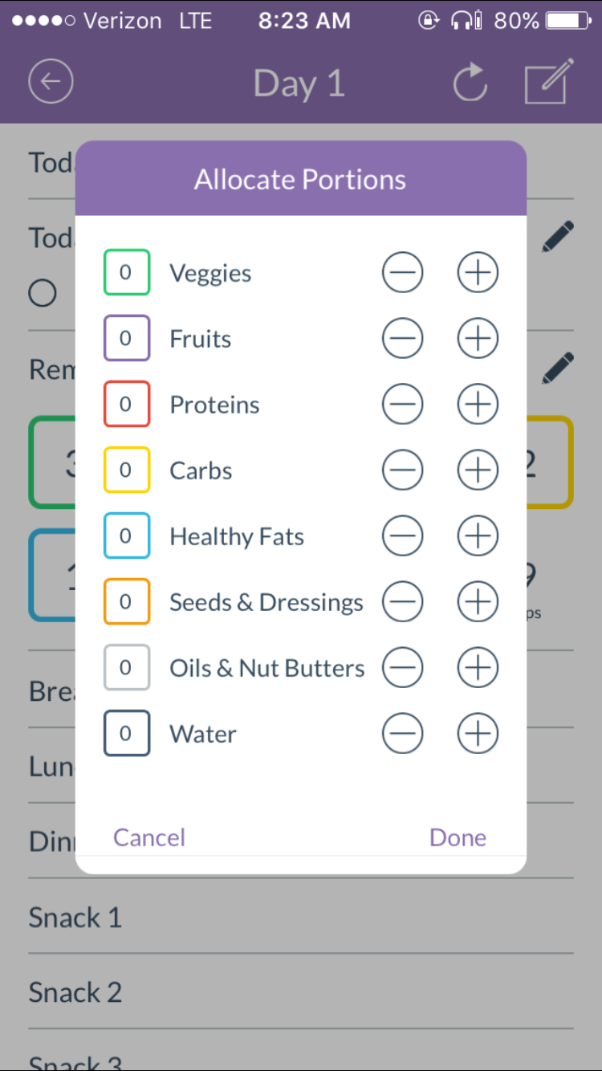
Task: Increase Water count with plus icon
Action: point(478,734)
